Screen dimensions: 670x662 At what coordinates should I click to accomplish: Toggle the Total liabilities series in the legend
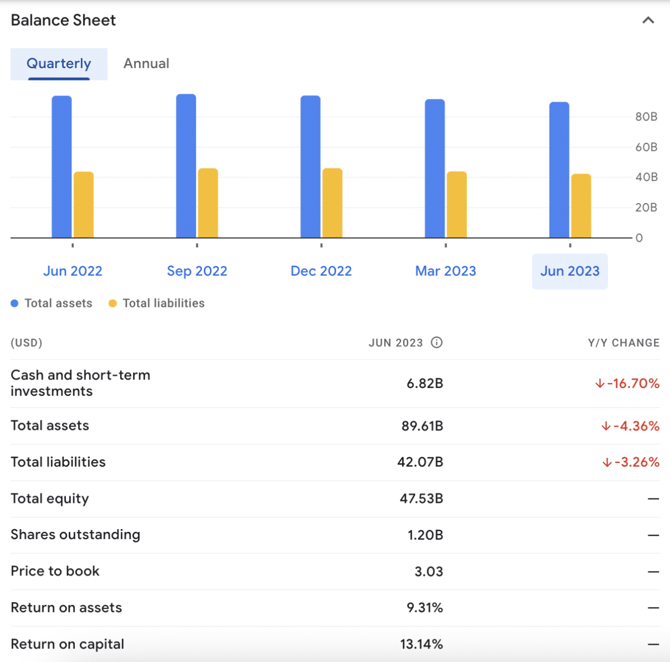tap(156, 303)
